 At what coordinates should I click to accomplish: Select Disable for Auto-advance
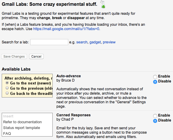click(155, 82)
